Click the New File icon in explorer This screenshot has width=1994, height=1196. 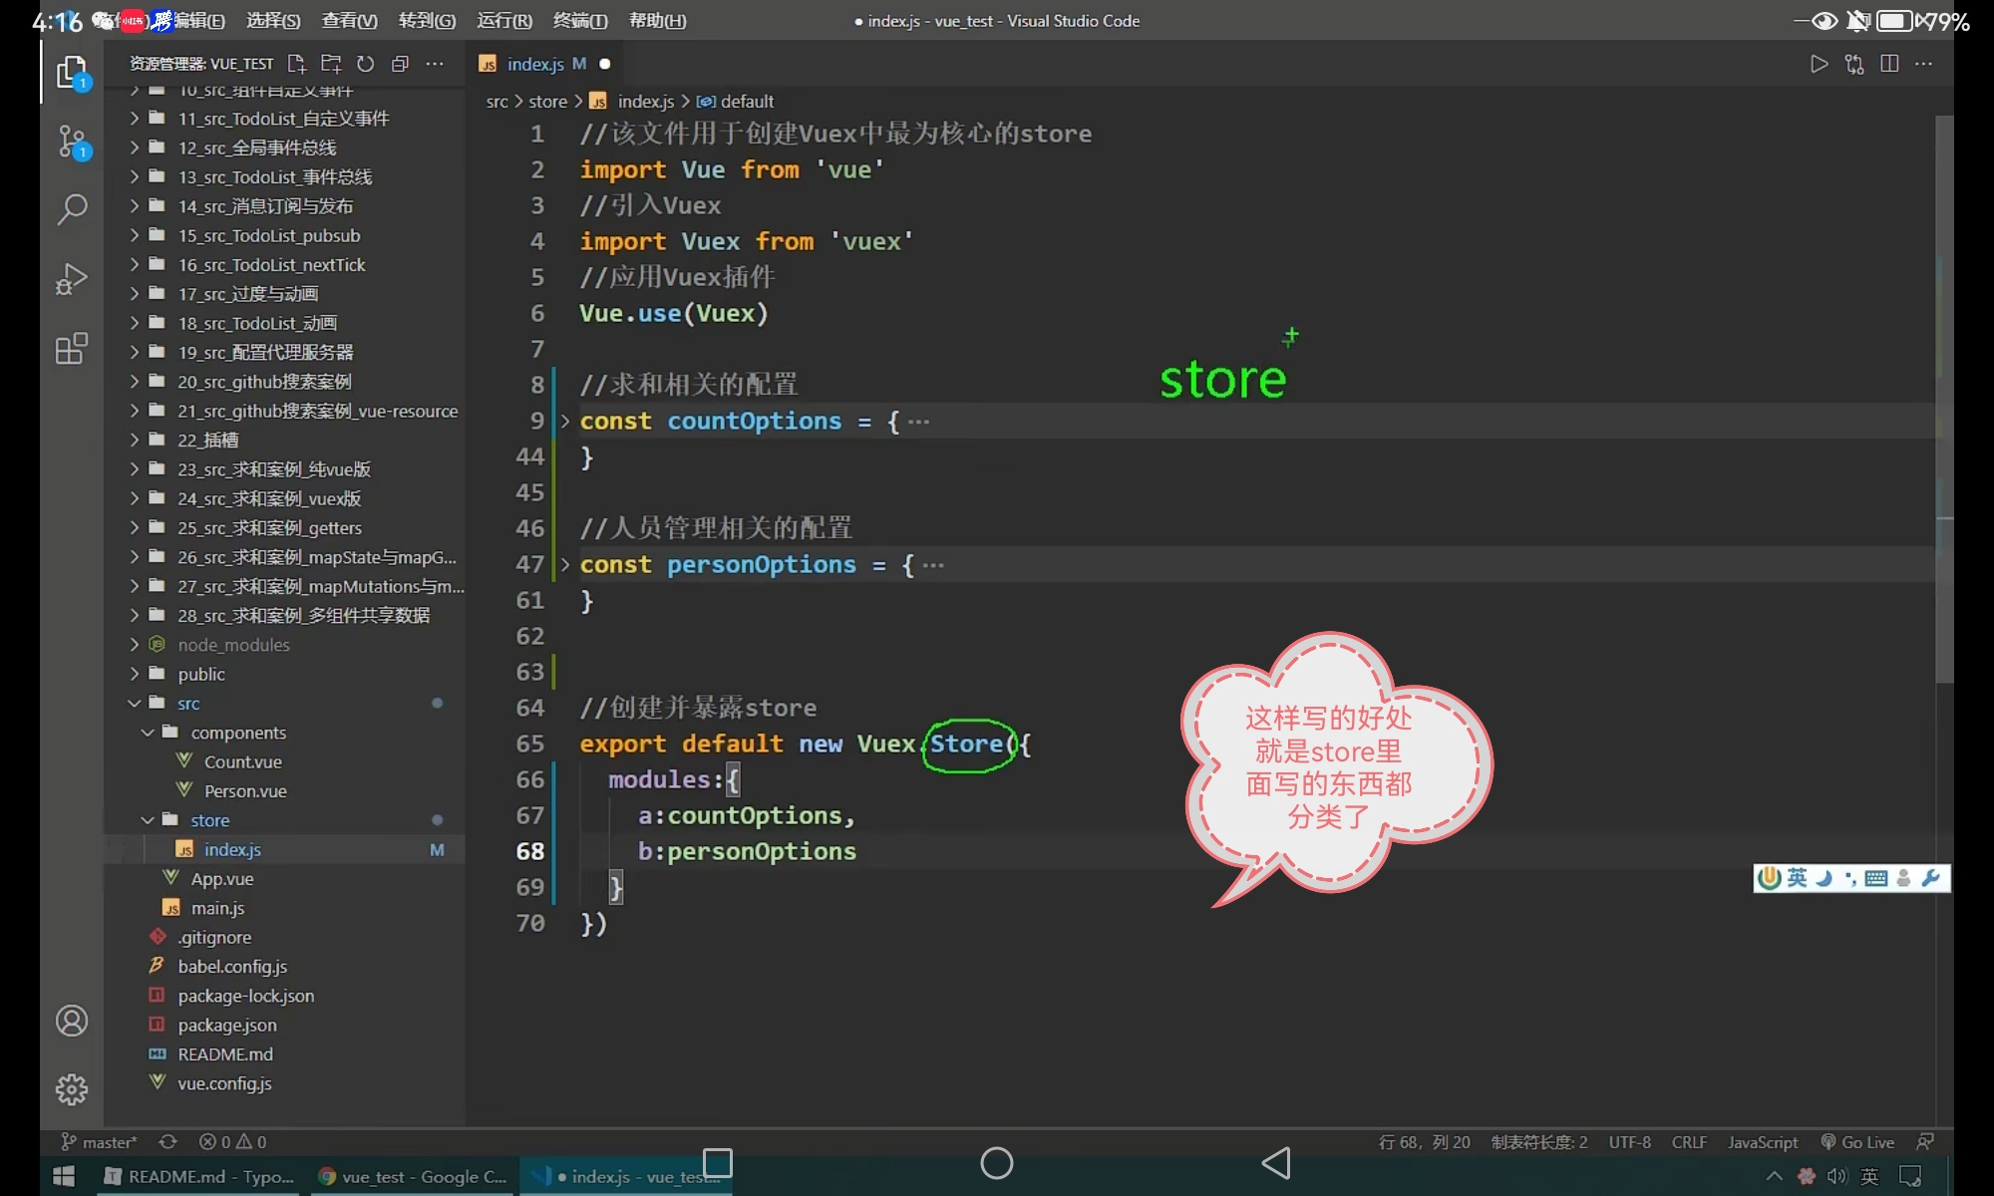point(296,64)
